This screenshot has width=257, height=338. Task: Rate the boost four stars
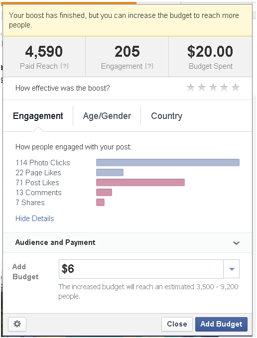[x=224, y=88]
